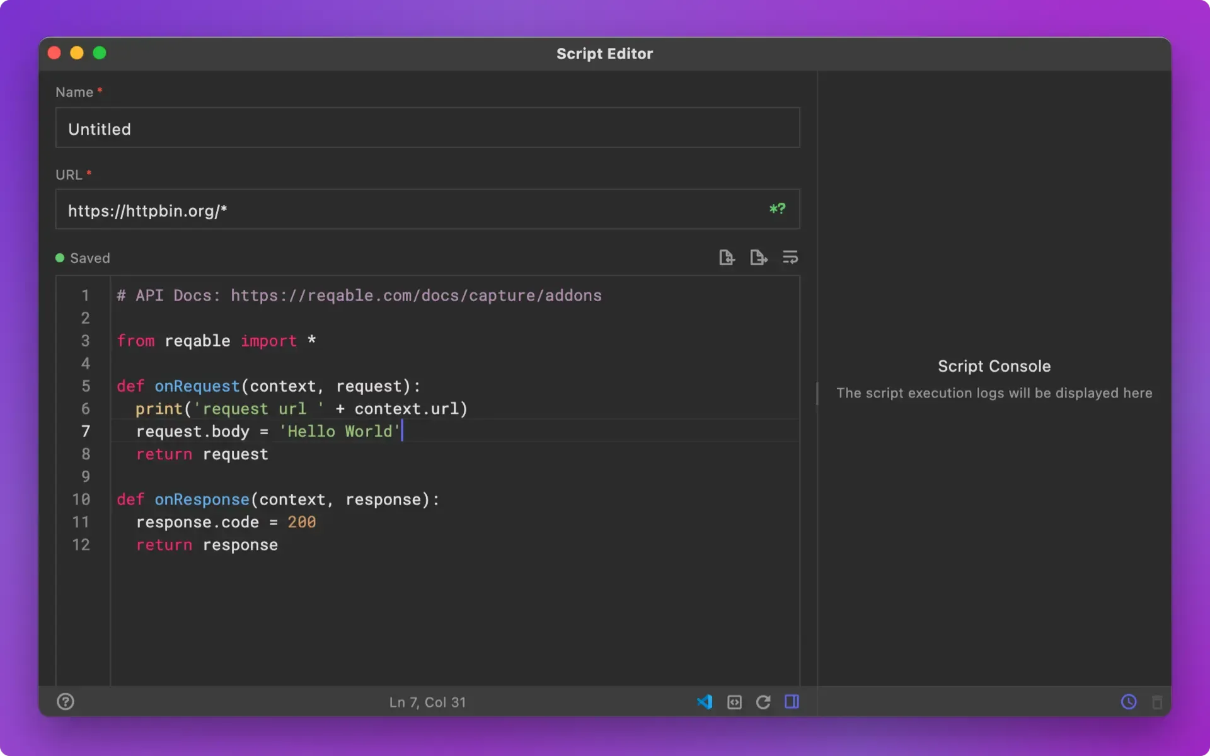The width and height of the screenshot is (1210, 756).
Task: Click the code snippet icon in status bar
Action: (734, 702)
